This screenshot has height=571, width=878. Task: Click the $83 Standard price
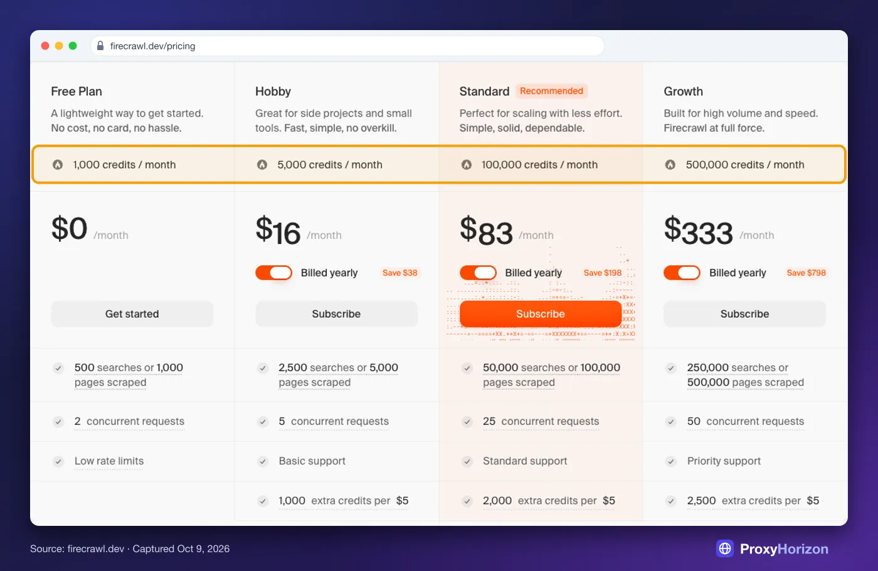(x=486, y=230)
